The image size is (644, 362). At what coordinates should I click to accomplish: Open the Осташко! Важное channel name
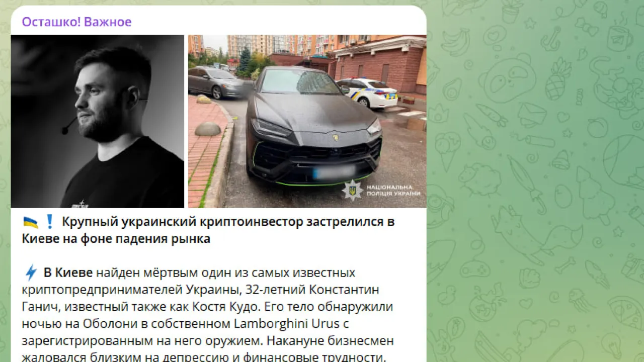[76, 22]
